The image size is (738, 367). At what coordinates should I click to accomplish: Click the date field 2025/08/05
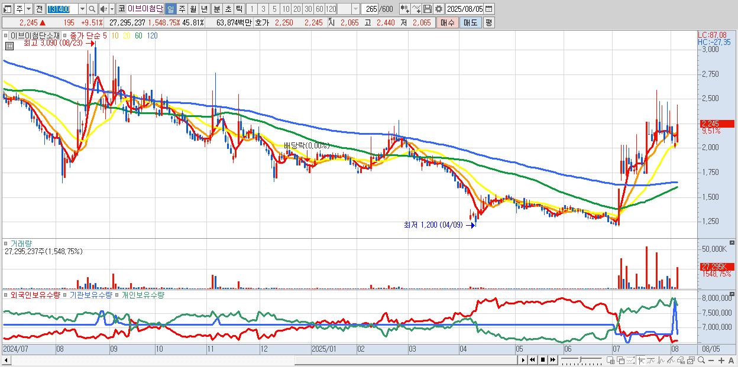(x=464, y=9)
